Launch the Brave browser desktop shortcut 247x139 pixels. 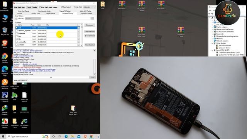5,44
